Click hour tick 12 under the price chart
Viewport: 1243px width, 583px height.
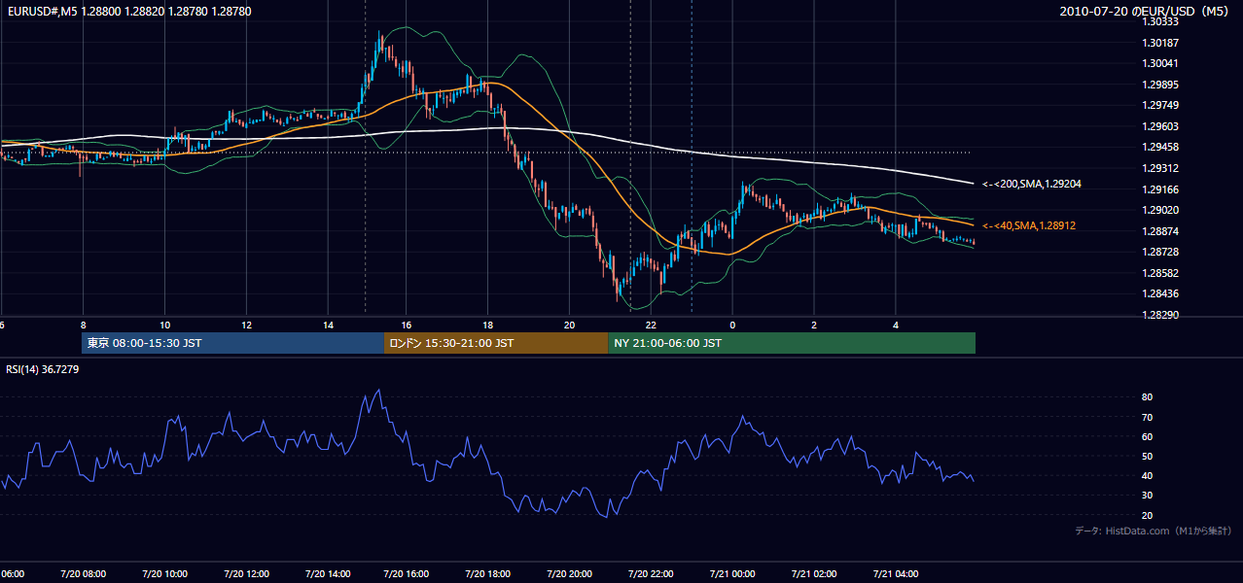click(x=246, y=325)
